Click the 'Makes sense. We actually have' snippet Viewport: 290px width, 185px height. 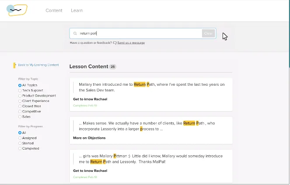(147, 126)
